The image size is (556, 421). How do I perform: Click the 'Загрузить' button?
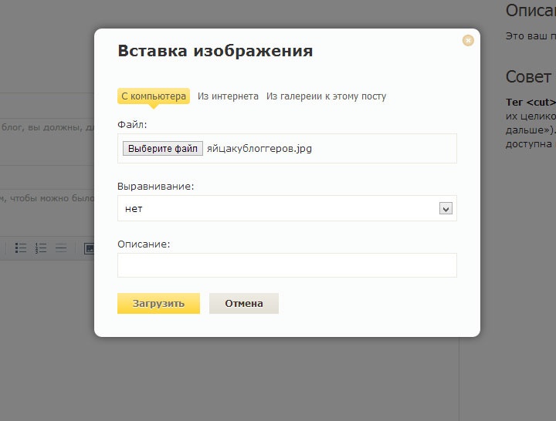tap(158, 304)
